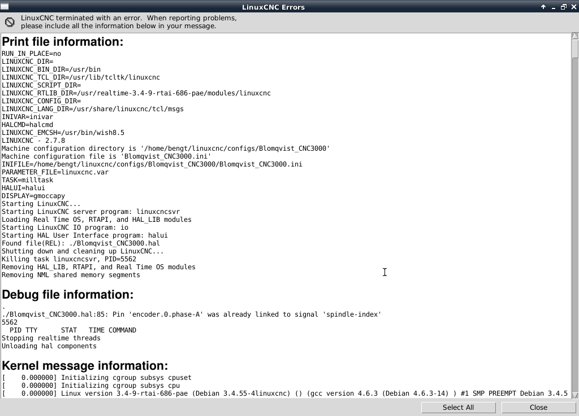The width and height of the screenshot is (579, 416).
Task: Click the line 'LINUXCNC_BIN_DIR=/usr/bin'
Action: pyautogui.click(x=51, y=69)
